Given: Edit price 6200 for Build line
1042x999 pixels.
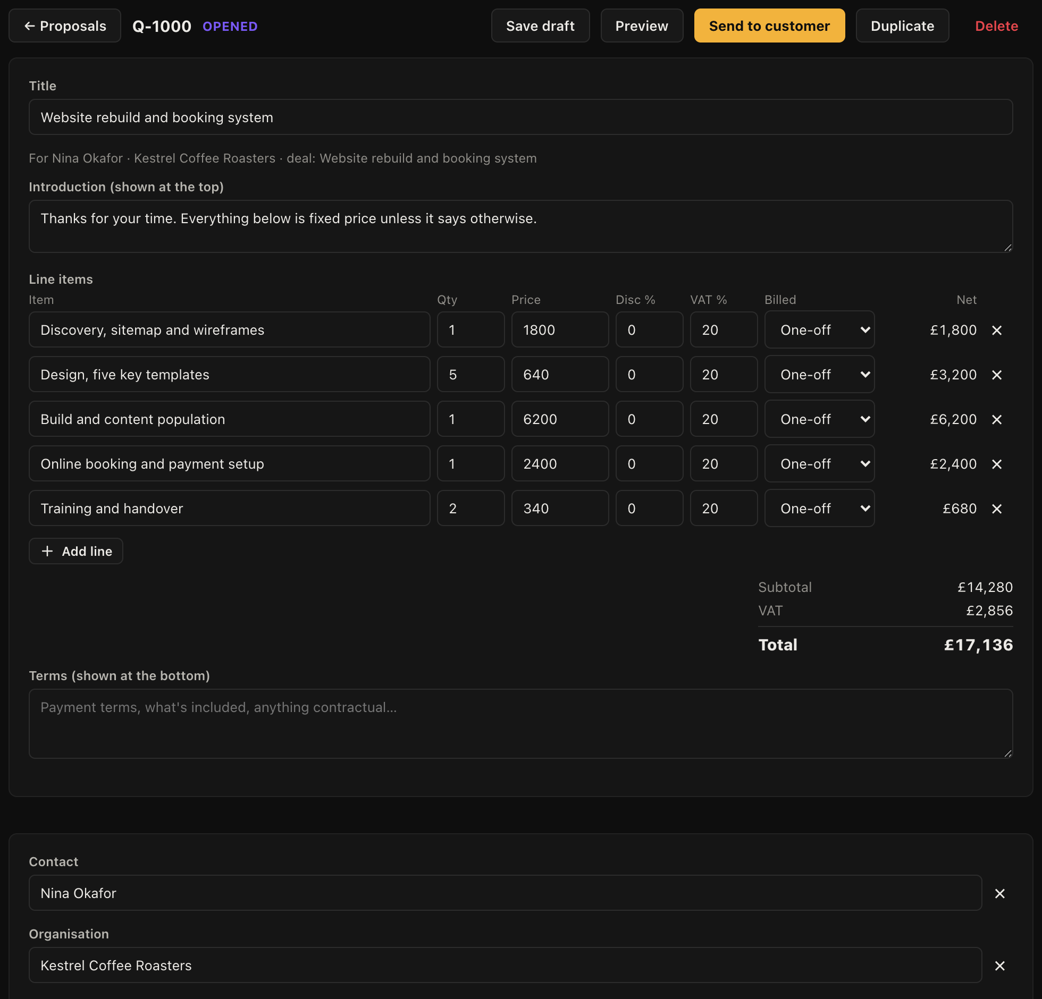Looking at the screenshot, I should coord(560,419).
